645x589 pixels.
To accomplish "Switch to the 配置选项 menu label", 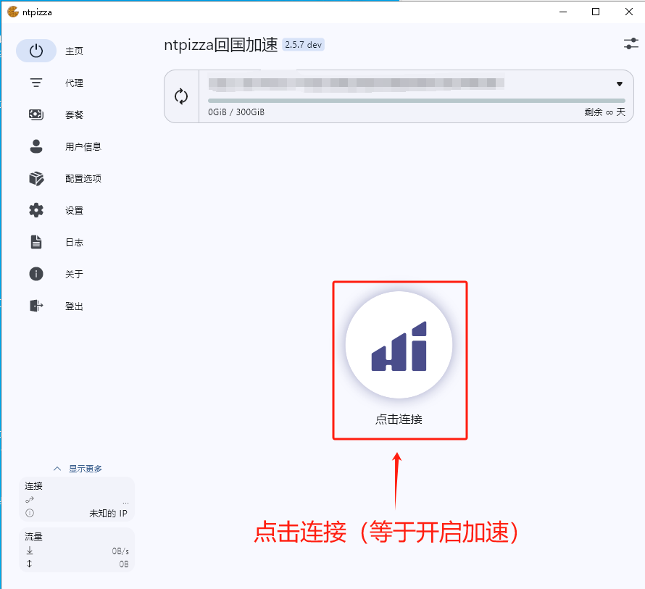I will tap(83, 178).
